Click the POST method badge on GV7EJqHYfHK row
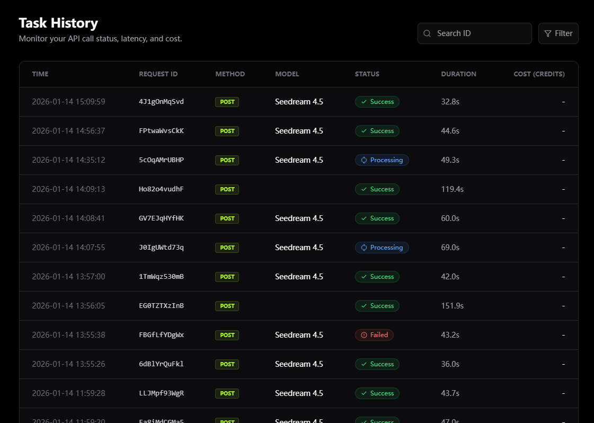Viewport: 594px width, 423px height. 227,218
